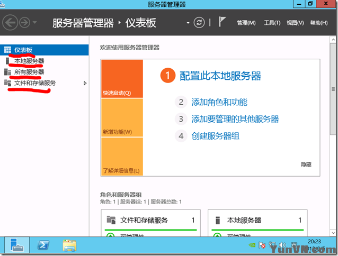This screenshot has height=256, width=338.
Task: Click the speaker volume tray icon
Action: click(282, 245)
